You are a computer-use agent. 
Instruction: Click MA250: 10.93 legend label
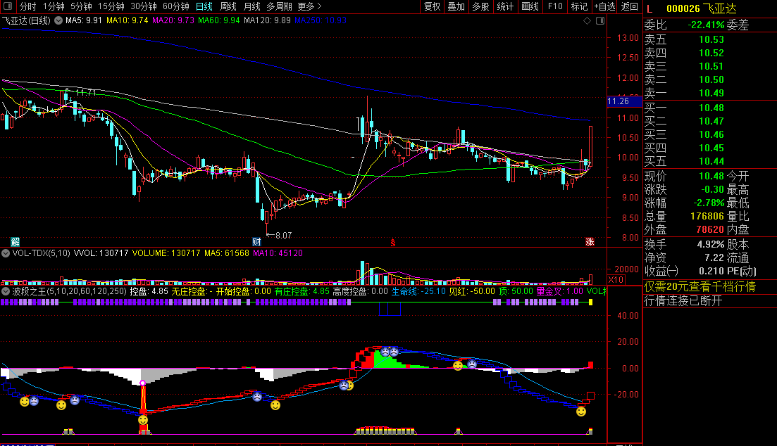(x=320, y=20)
